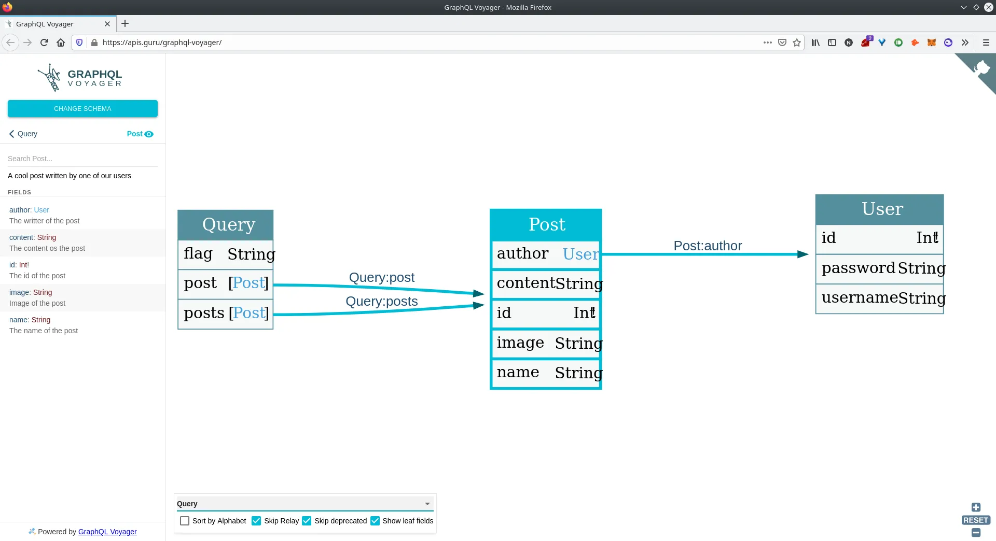Show more toolbar extensions overflow
996x541 pixels.
pos(965,42)
